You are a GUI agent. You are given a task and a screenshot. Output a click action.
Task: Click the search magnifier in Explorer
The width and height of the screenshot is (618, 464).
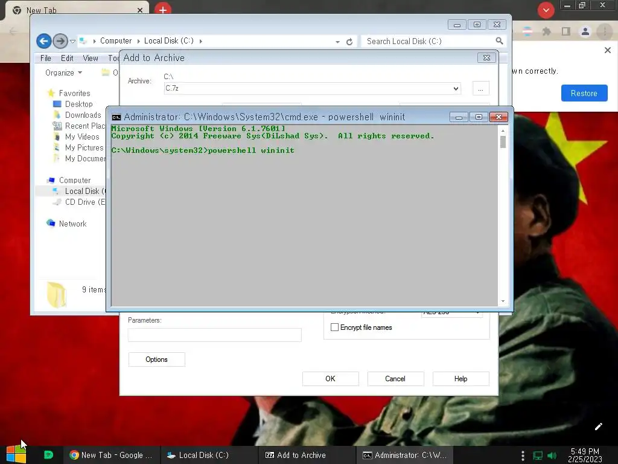pyautogui.click(x=499, y=41)
